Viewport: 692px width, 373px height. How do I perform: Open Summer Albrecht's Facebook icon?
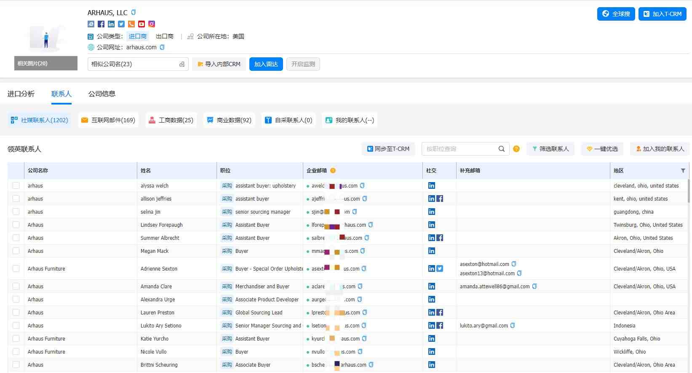tap(440, 238)
